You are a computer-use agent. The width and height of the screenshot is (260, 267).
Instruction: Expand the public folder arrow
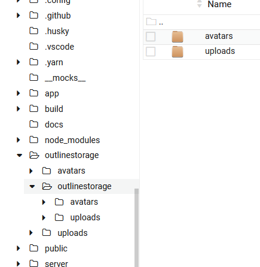(x=19, y=248)
